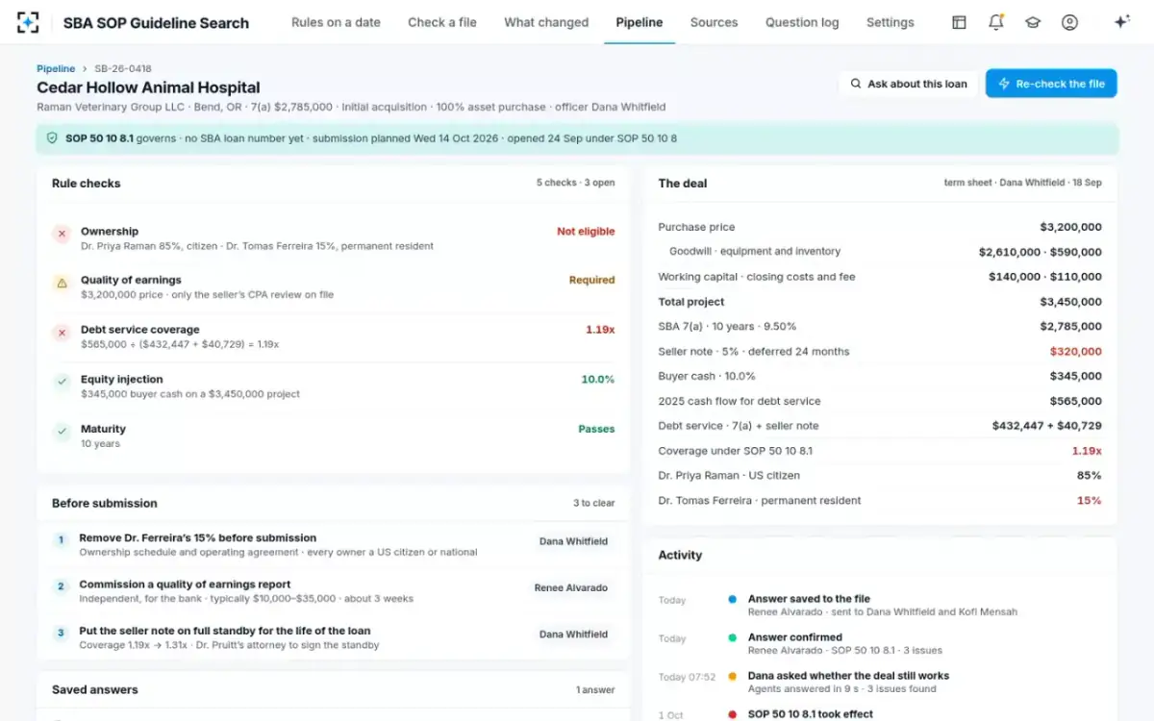Open Settings tab

[x=891, y=22]
